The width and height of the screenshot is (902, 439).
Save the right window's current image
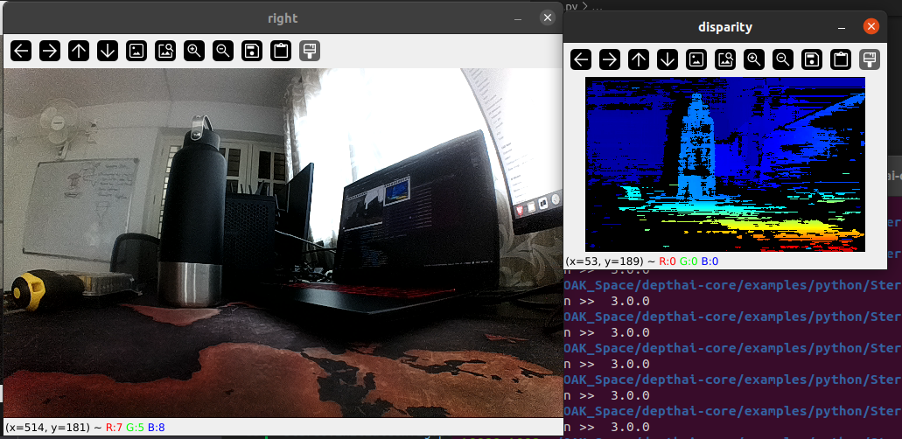click(x=252, y=51)
